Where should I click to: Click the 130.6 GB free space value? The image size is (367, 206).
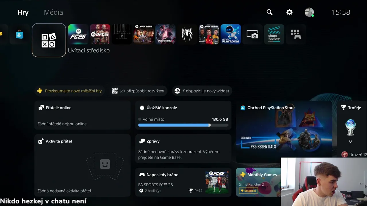220,119
